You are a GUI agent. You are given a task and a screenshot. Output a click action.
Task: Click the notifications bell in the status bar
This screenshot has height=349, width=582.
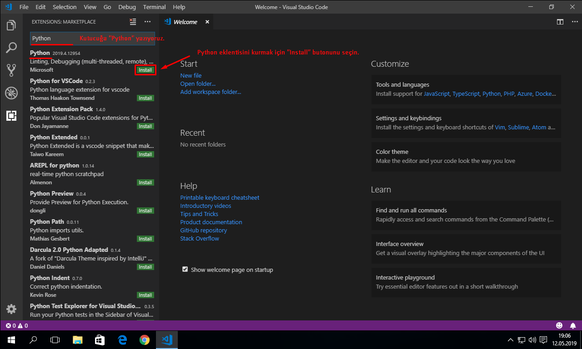pos(573,325)
